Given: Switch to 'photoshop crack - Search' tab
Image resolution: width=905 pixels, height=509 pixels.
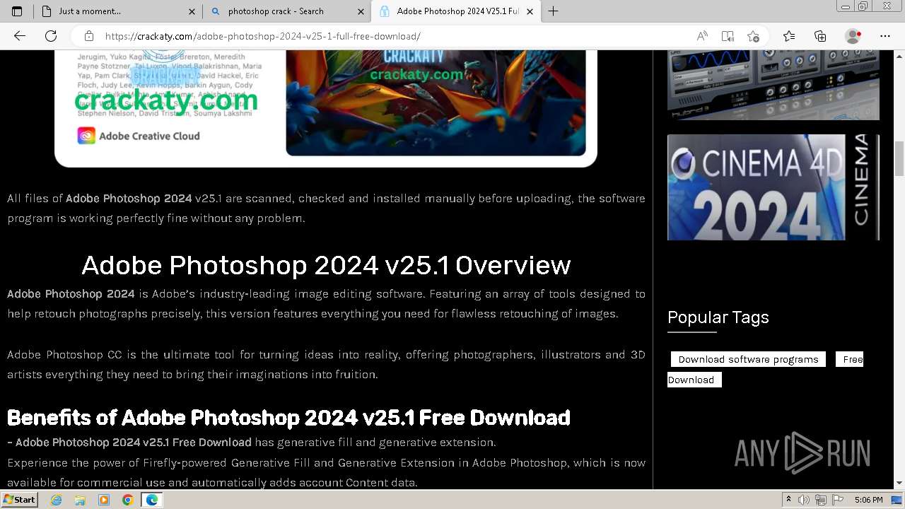Looking at the screenshot, I should pyautogui.click(x=286, y=11).
